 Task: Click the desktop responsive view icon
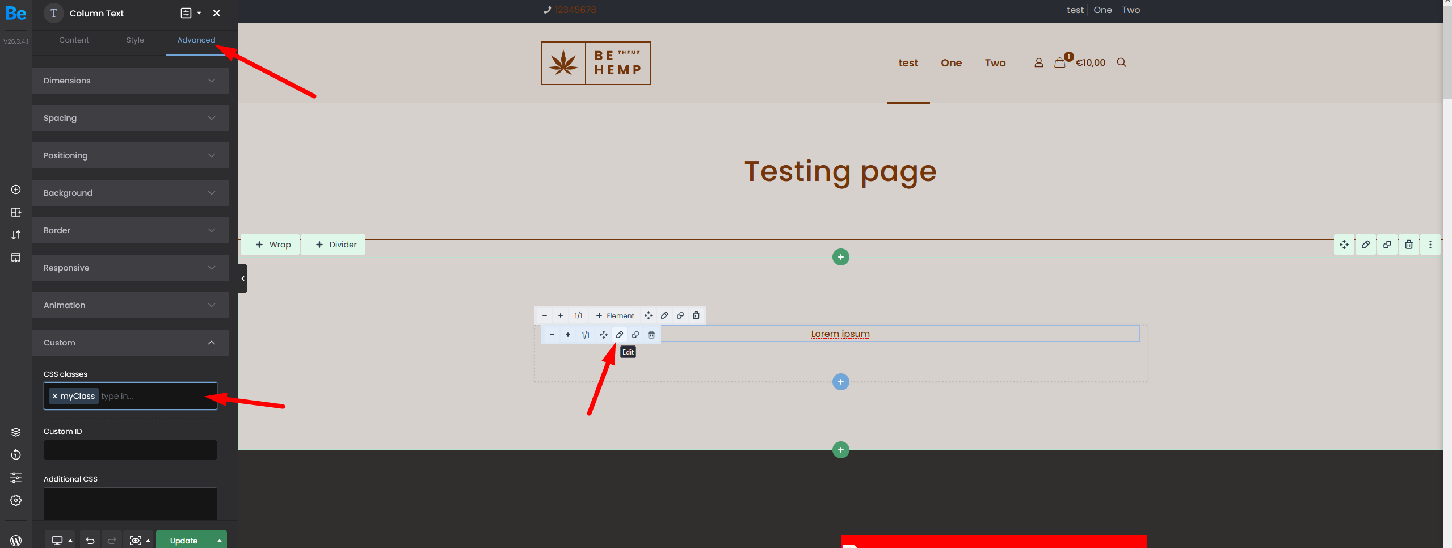[57, 541]
